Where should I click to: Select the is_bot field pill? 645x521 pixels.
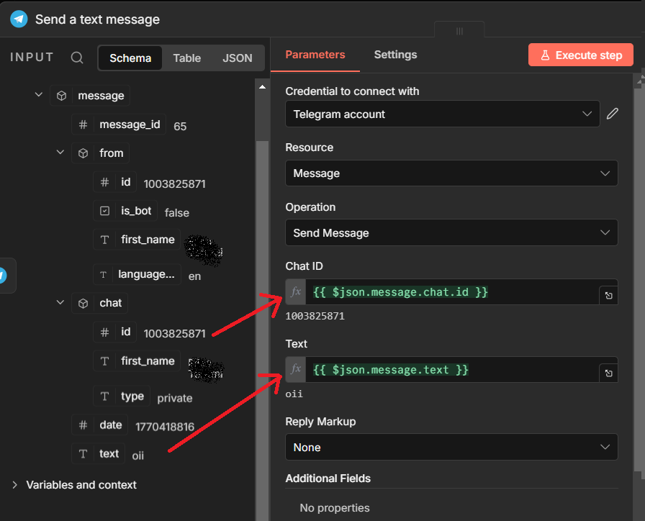click(125, 211)
